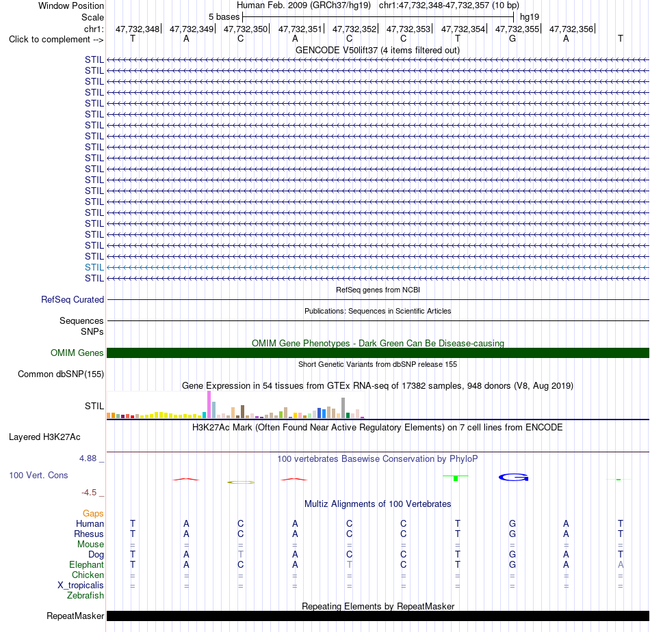Click the 100 Vert. Cons track label

click(38, 475)
